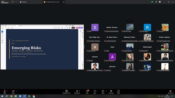Open the Windows notification center
Image resolution: width=175 pixels, height=98 pixels.
172,96
